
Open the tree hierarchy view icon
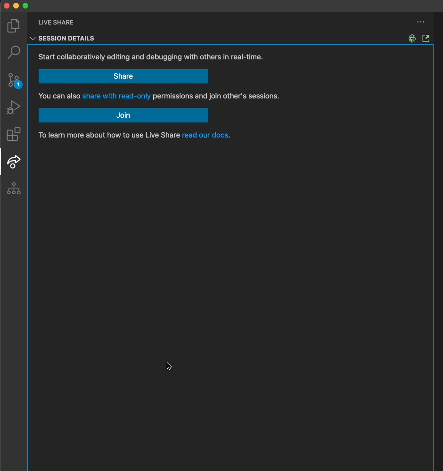click(14, 188)
